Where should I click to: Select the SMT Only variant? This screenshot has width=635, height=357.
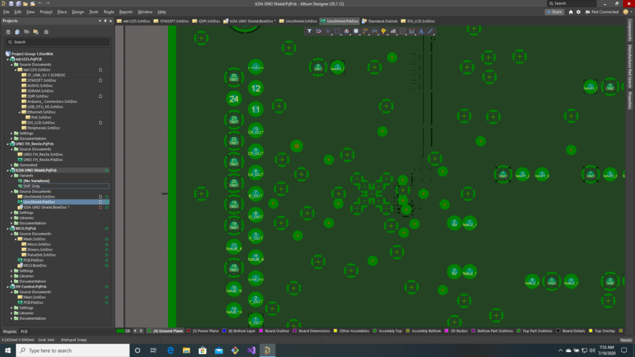32,186
